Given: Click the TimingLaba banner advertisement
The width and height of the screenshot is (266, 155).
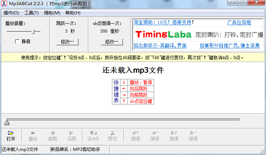Looking at the screenshot, I should pos(199,34).
